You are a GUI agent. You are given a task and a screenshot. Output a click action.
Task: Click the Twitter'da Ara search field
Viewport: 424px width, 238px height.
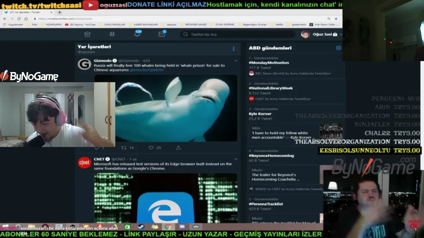238,34
